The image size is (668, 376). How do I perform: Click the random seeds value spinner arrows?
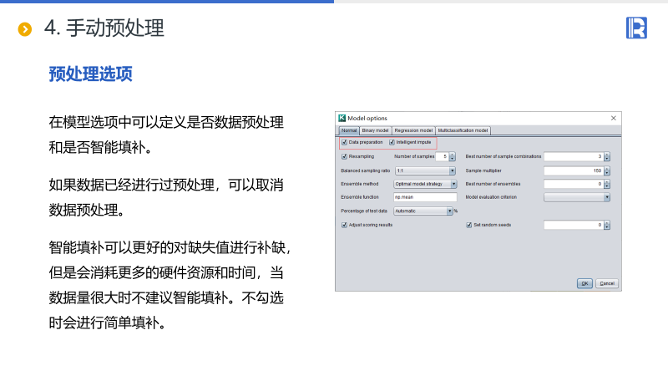point(607,225)
